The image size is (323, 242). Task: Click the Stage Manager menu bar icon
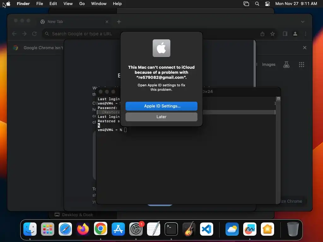click(x=246, y=3)
